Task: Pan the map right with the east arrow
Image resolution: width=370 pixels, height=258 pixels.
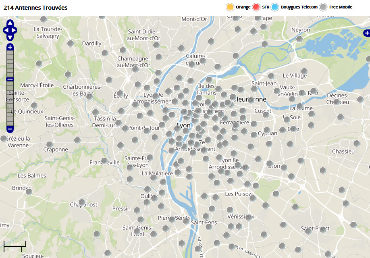Action: tap(15, 30)
